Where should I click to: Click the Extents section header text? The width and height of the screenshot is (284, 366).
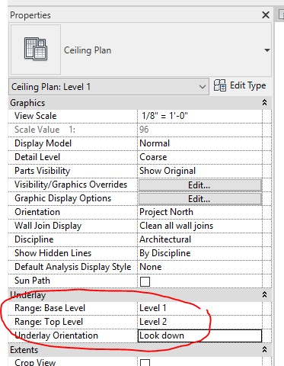24,350
